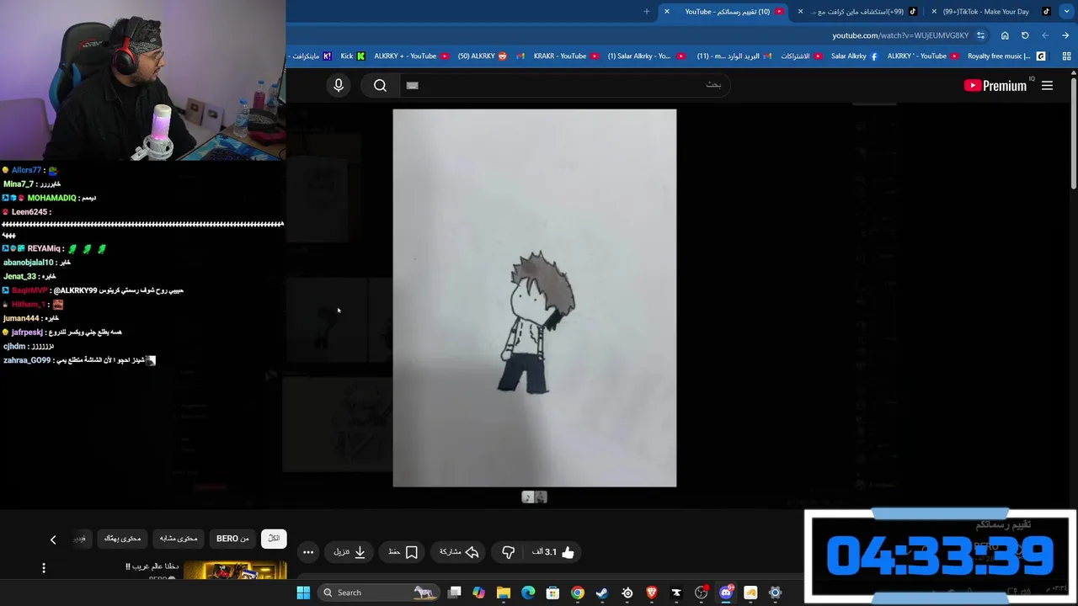Open 'ALKRKY + - YouTube' bookmark
Screen dimensions: 1078x606
pyautogui.click(x=411, y=56)
